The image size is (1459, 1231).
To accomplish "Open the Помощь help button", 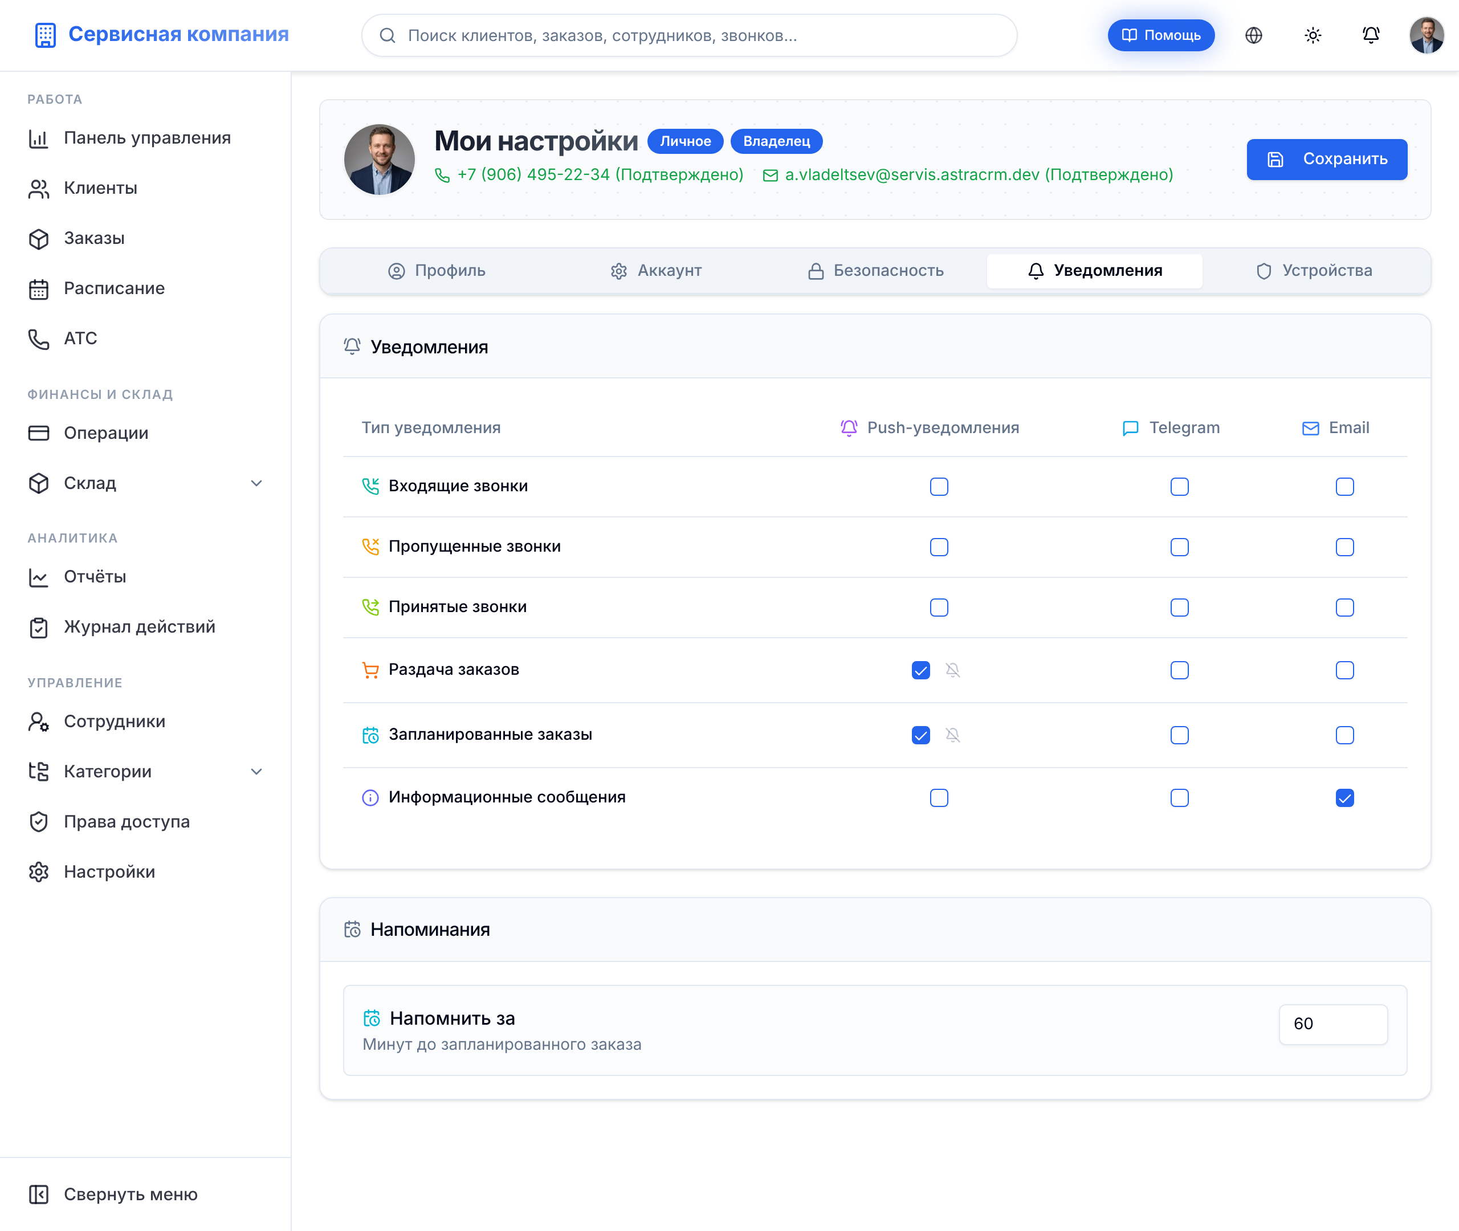I will [x=1160, y=35].
